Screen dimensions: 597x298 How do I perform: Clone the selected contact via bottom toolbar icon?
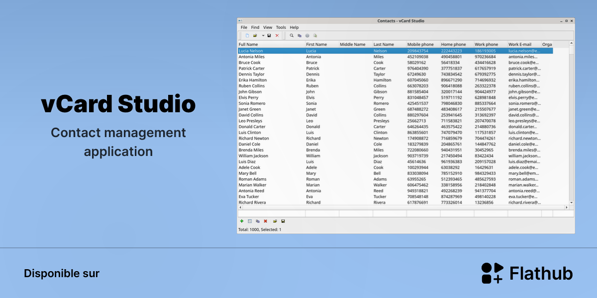tap(258, 221)
